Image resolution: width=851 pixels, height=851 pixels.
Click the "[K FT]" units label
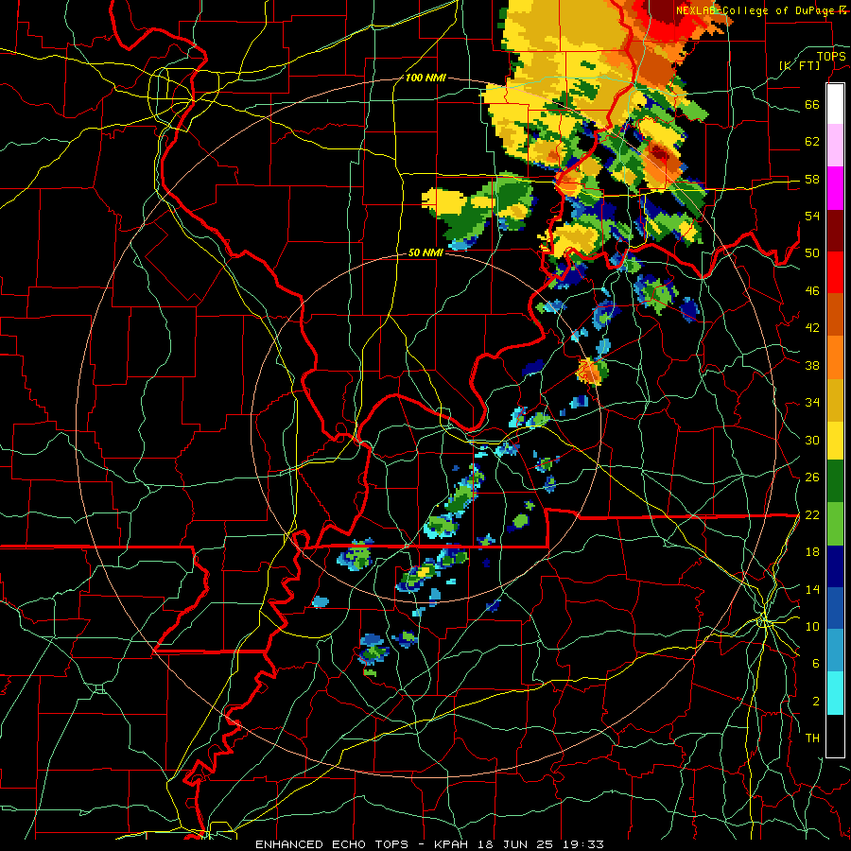coord(799,65)
